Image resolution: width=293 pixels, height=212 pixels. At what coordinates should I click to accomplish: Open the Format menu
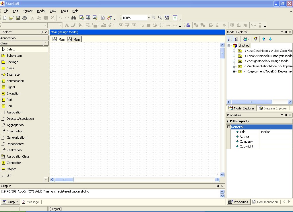[28, 11]
